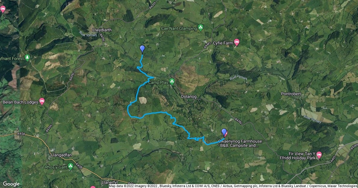Click the Camp Plas campsite marker
Screen dimensions: 358x188
[172, 81]
